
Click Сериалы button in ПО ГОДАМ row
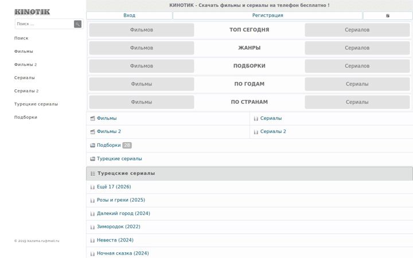point(357,84)
